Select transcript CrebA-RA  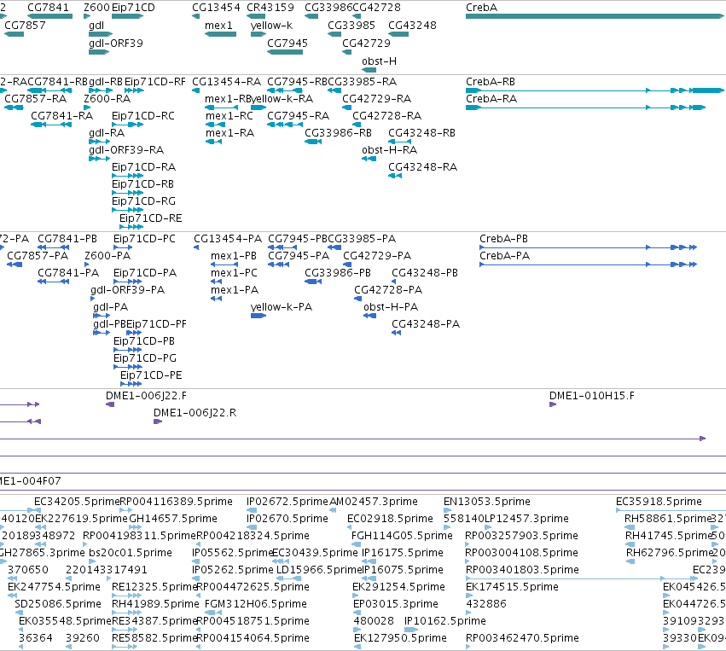pos(586,108)
